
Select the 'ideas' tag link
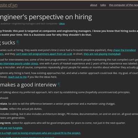(x=62, y=24)
